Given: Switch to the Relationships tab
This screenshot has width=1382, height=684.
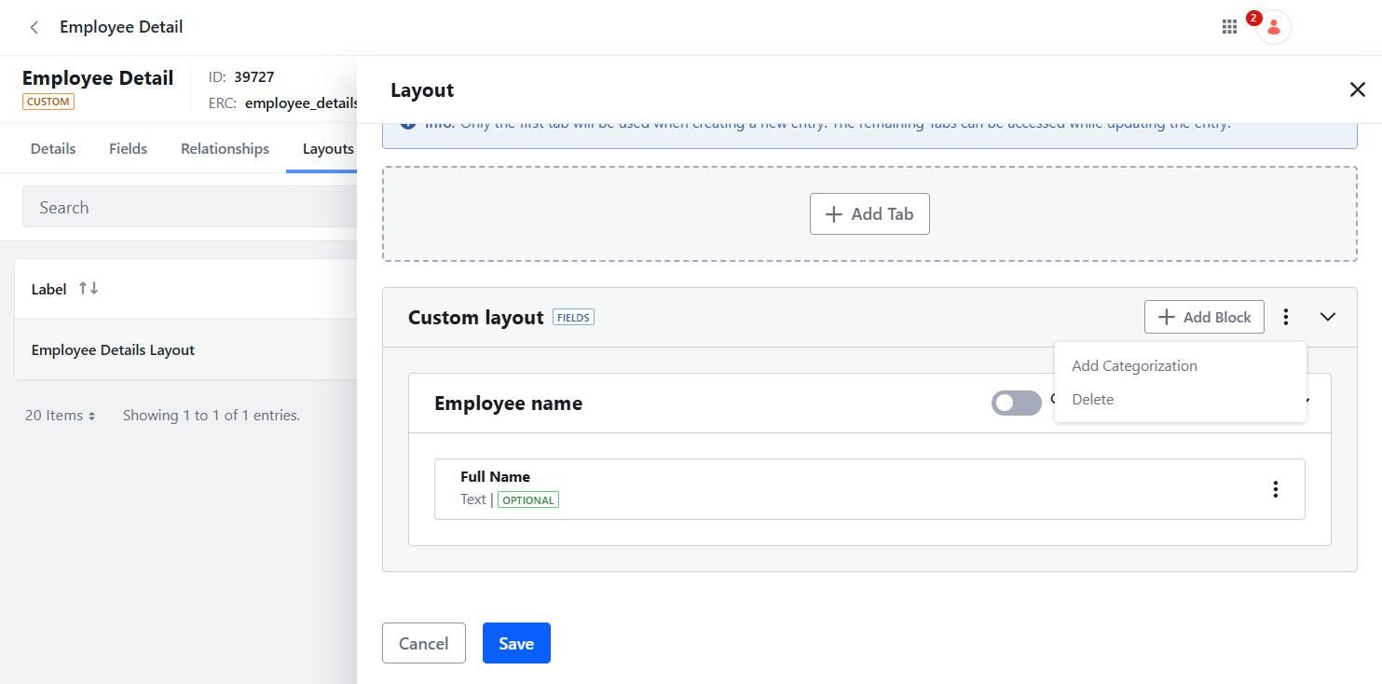Looking at the screenshot, I should pyautogui.click(x=225, y=148).
